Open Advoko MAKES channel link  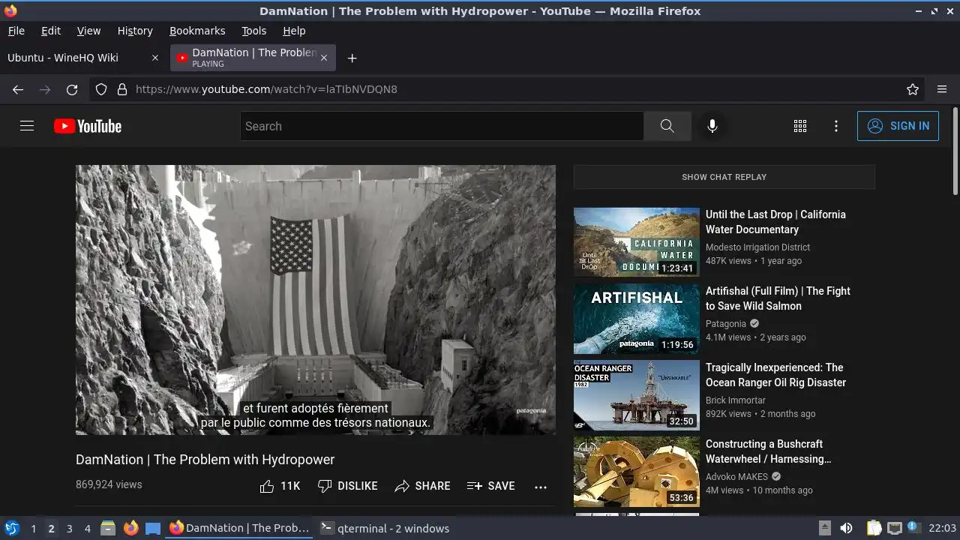point(737,477)
